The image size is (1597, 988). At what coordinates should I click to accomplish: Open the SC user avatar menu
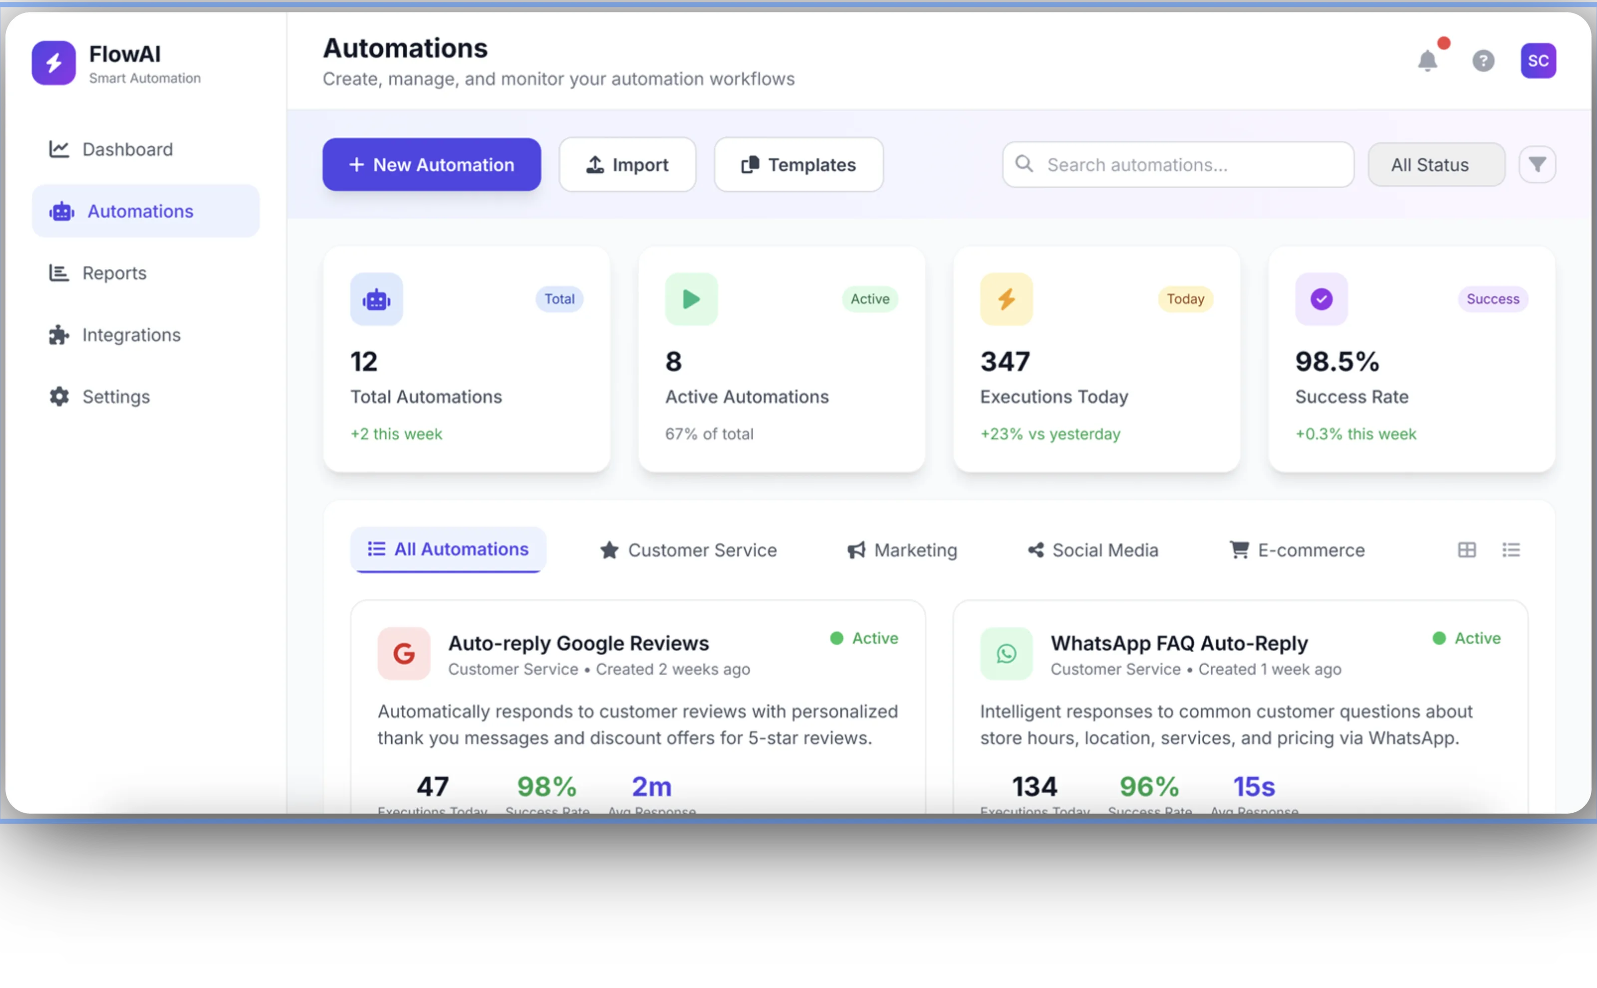(x=1538, y=61)
